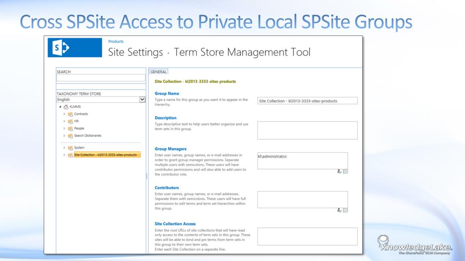This screenshot has width=465, height=261.
Task: Select the Contracts group
Action: [81, 114]
